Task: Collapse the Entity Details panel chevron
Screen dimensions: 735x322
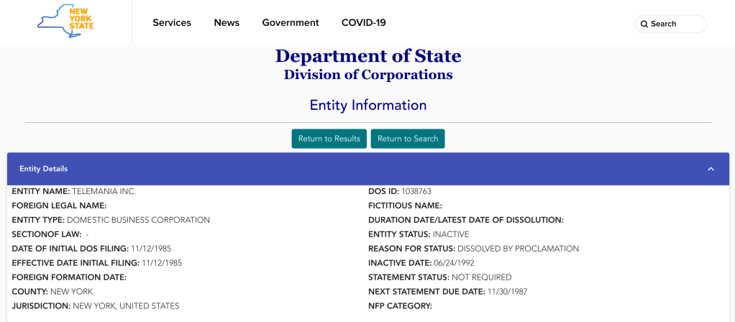Action: (711, 169)
